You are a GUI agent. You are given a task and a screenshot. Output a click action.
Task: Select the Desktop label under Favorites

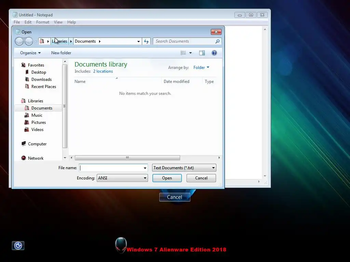coord(39,72)
